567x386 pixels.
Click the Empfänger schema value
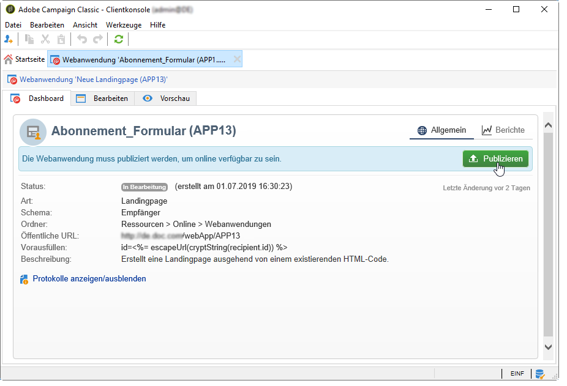(141, 212)
